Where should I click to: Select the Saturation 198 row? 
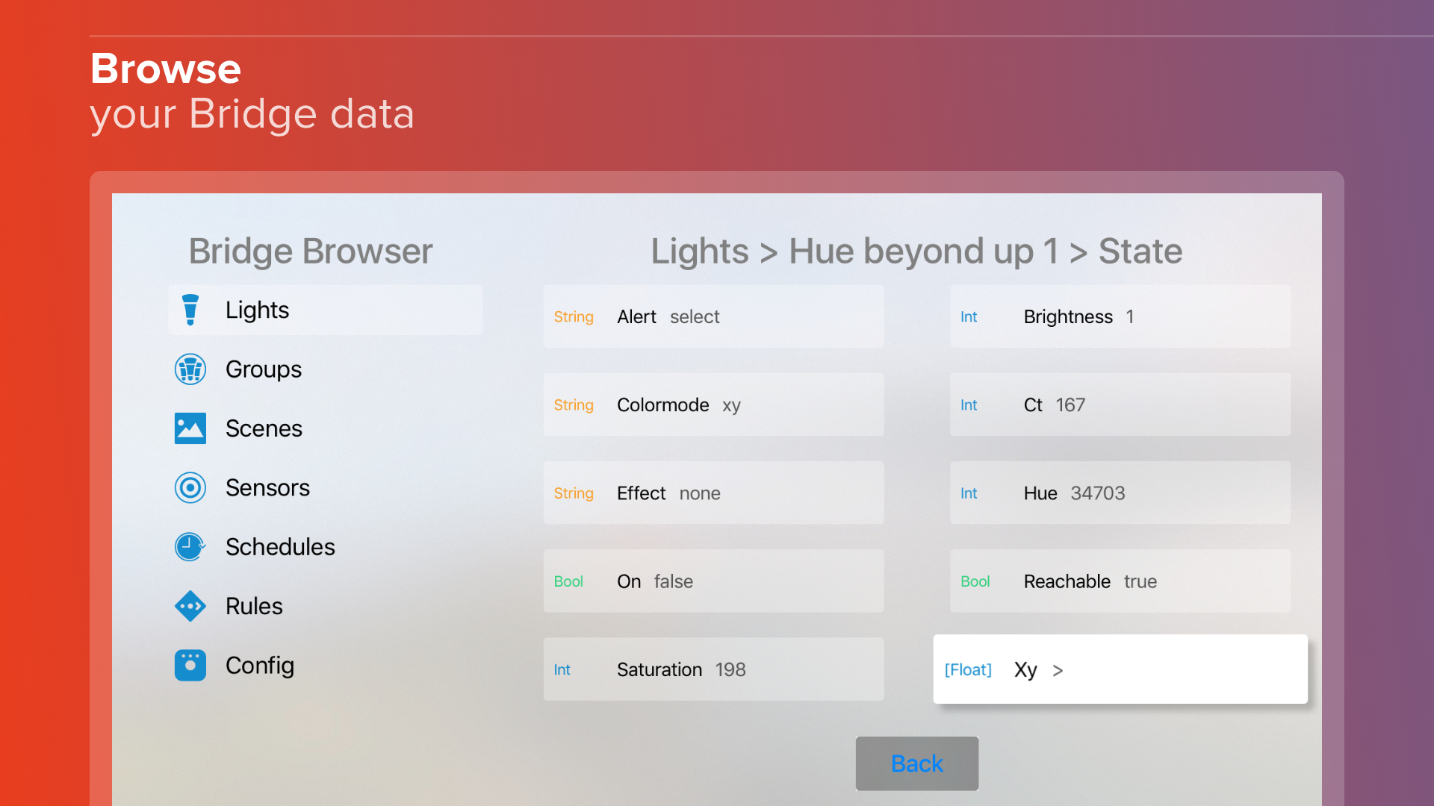pos(713,669)
